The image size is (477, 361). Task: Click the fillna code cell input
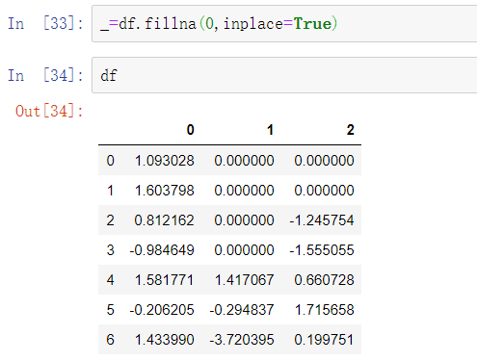[x=284, y=24]
